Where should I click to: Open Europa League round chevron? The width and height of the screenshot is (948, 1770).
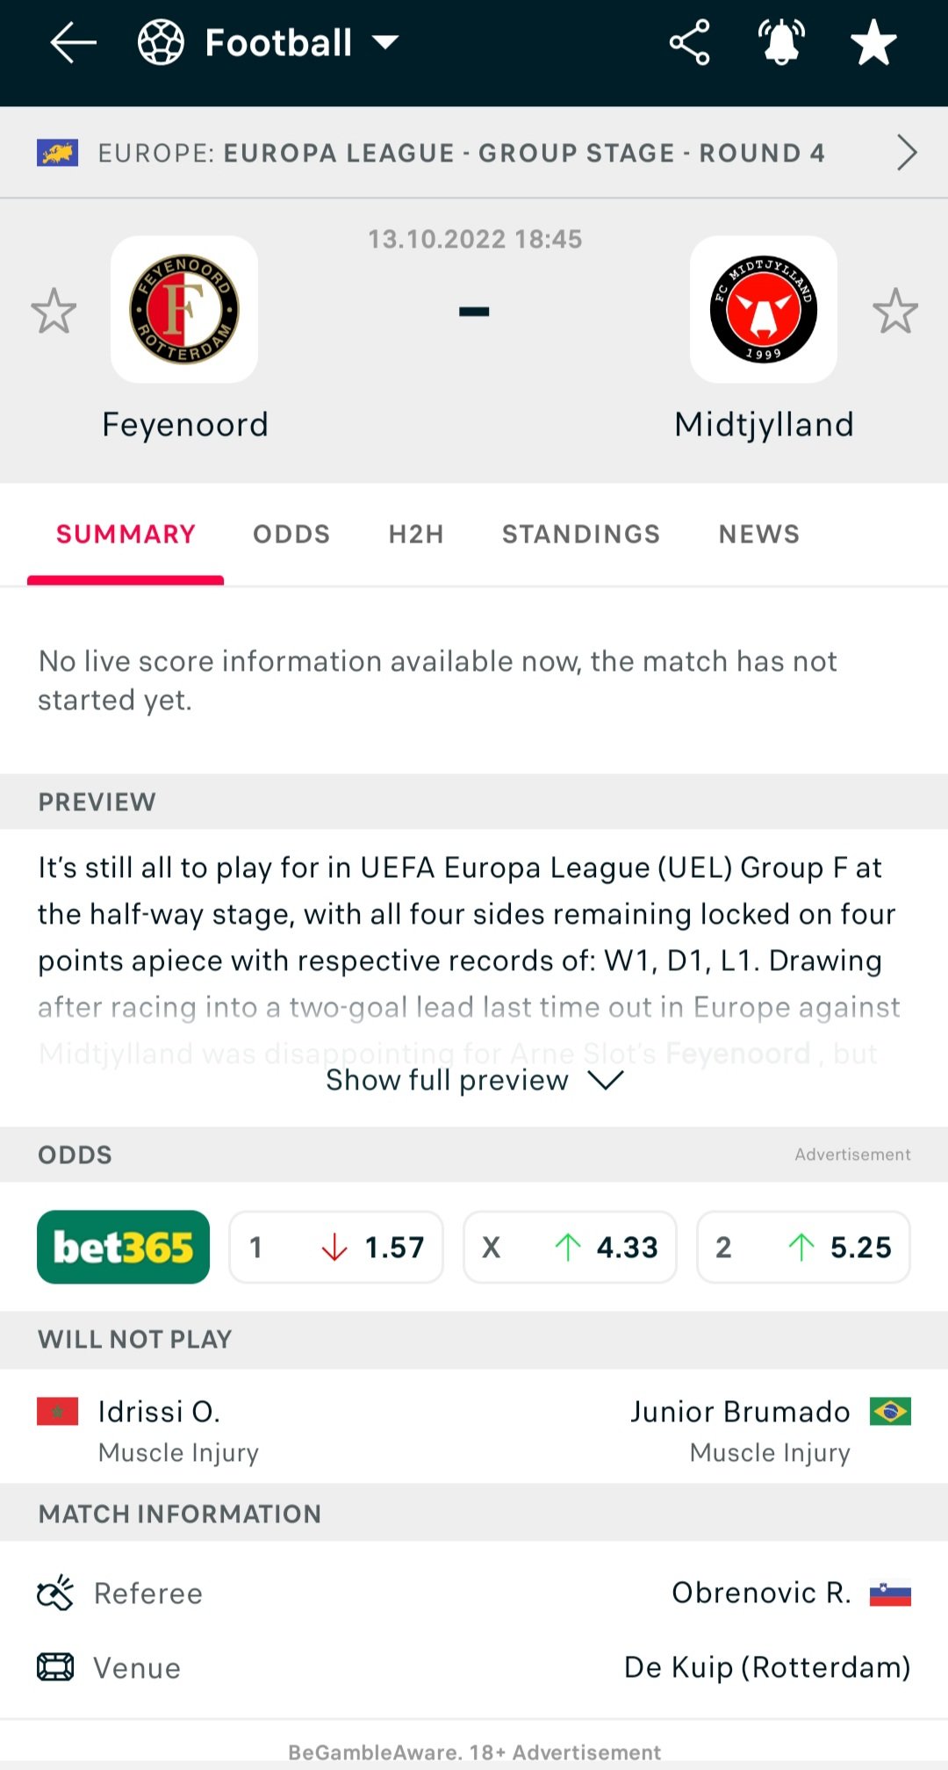[x=907, y=153]
